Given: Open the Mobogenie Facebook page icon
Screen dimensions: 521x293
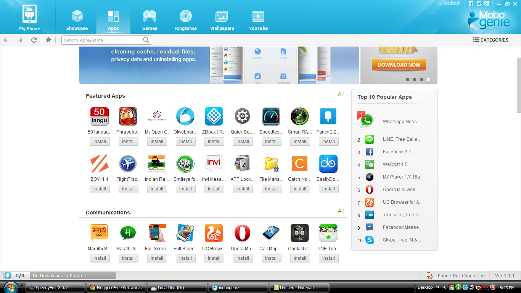Looking at the screenshot, I should [471, 3].
